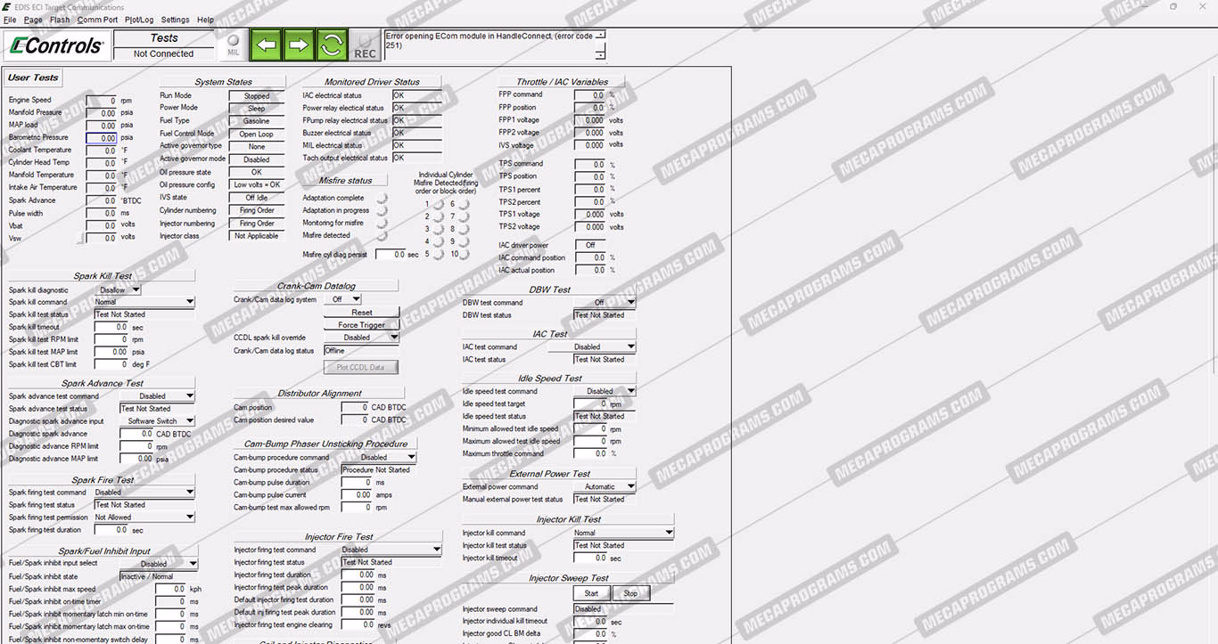Click the Force Trigger button

tap(361, 325)
